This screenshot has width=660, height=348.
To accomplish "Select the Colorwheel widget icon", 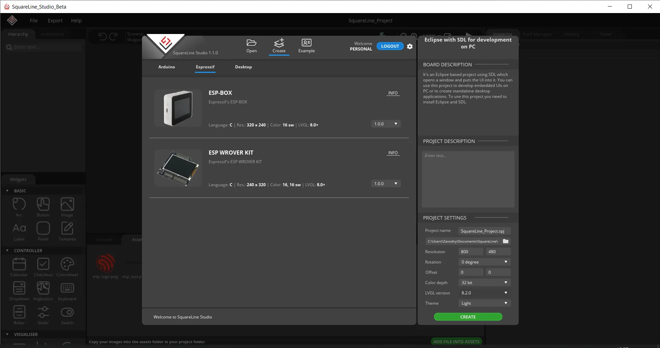I will [x=67, y=264].
